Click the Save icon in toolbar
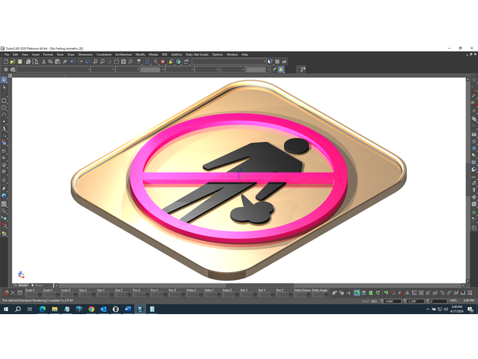 (x=20, y=62)
